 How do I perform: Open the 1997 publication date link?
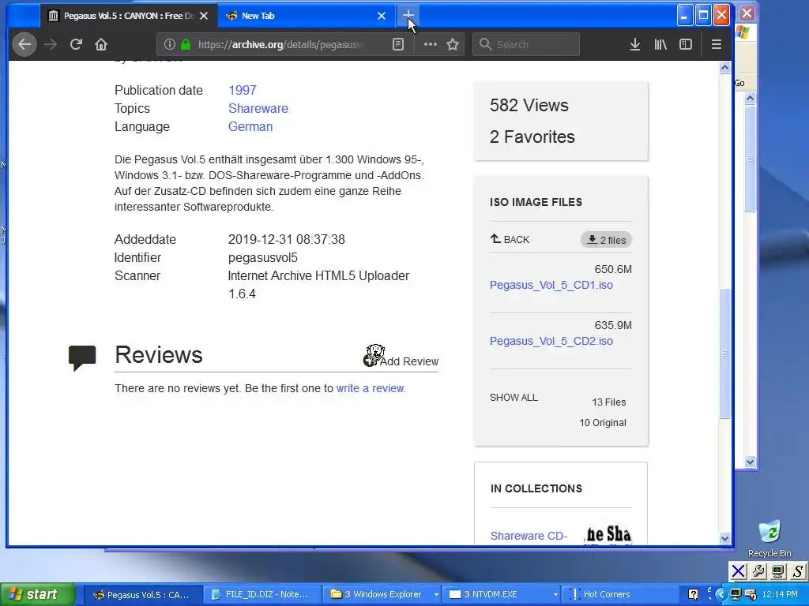[242, 90]
